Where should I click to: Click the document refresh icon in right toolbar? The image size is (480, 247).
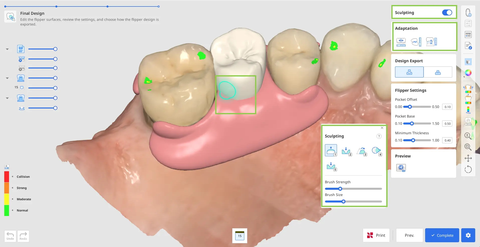click(468, 46)
